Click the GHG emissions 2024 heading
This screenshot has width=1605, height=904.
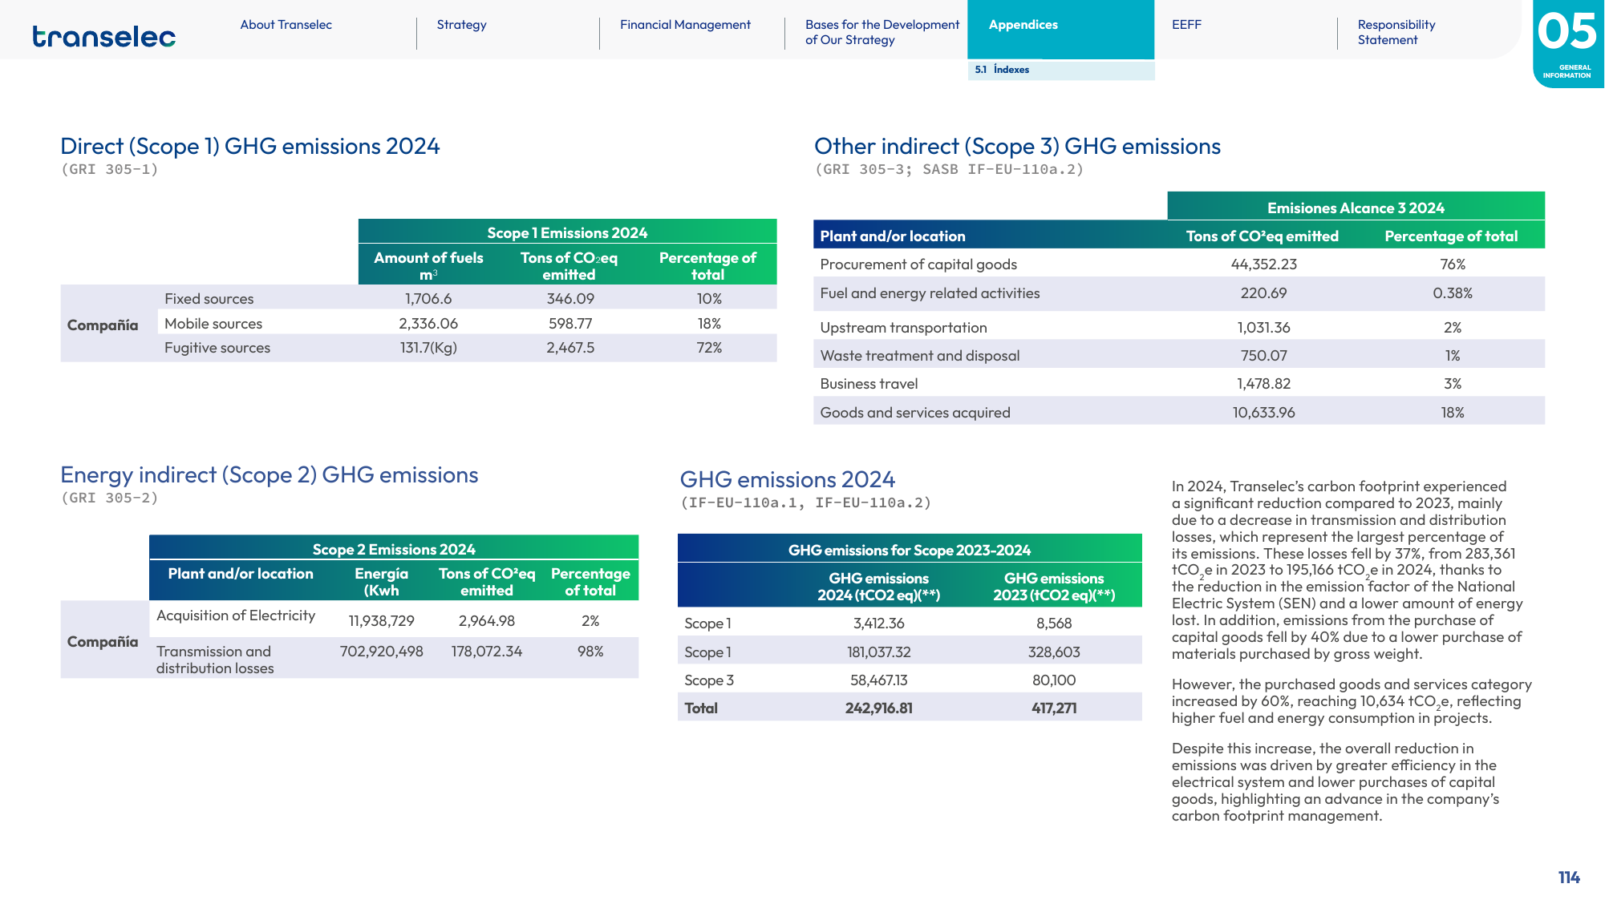787,479
